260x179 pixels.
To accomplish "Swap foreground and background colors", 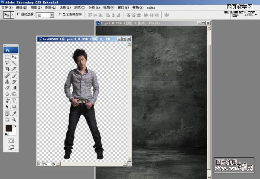I will click(14, 126).
